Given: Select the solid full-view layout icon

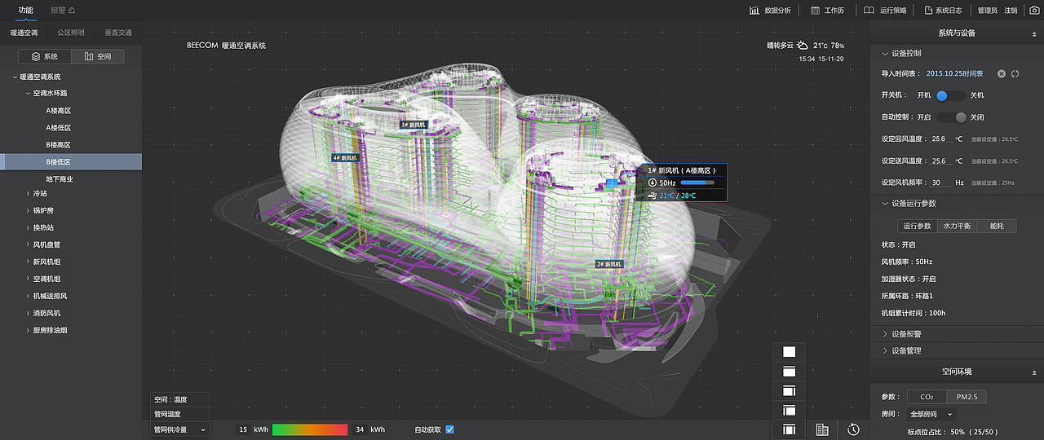Looking at the screenshot, I should (789, 352).
